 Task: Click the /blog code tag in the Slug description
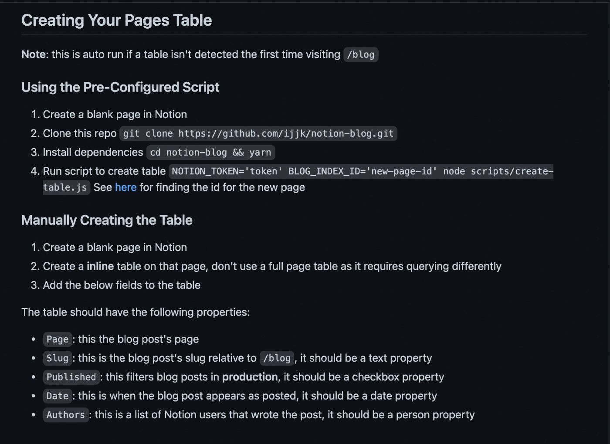coord(277,358)
